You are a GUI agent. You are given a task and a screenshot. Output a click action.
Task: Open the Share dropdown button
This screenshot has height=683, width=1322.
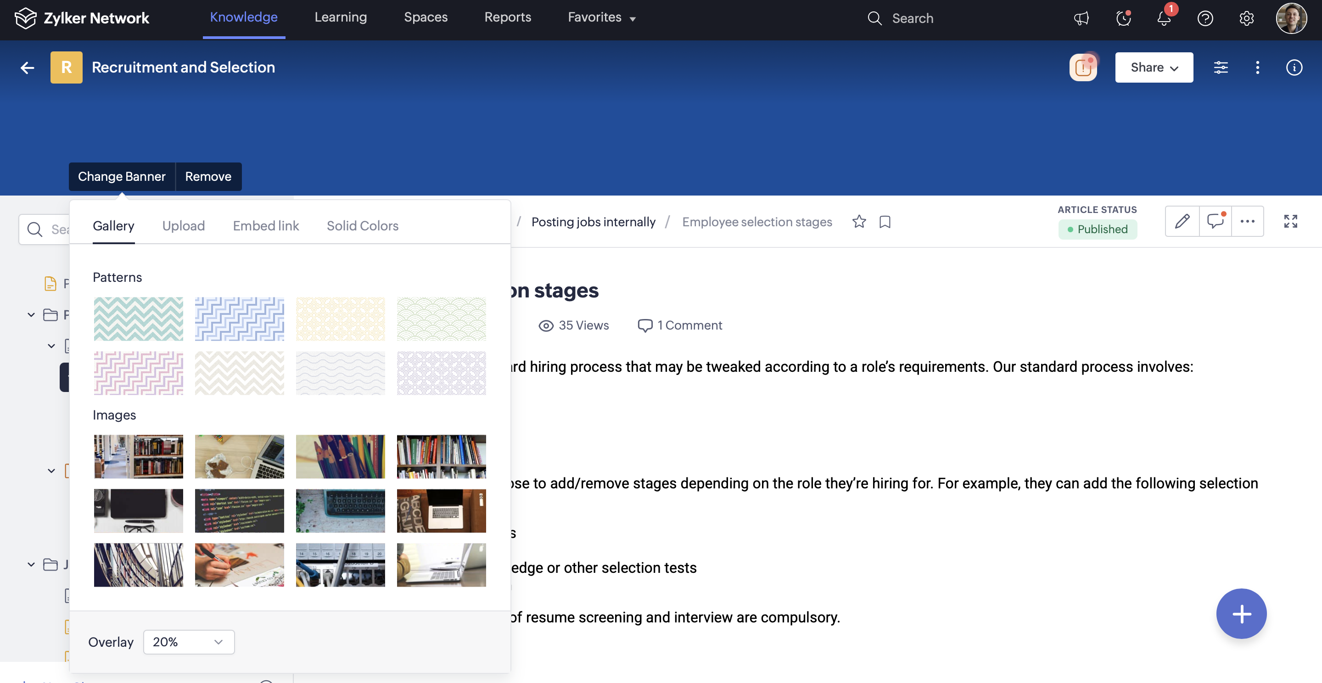point(1154,67)
